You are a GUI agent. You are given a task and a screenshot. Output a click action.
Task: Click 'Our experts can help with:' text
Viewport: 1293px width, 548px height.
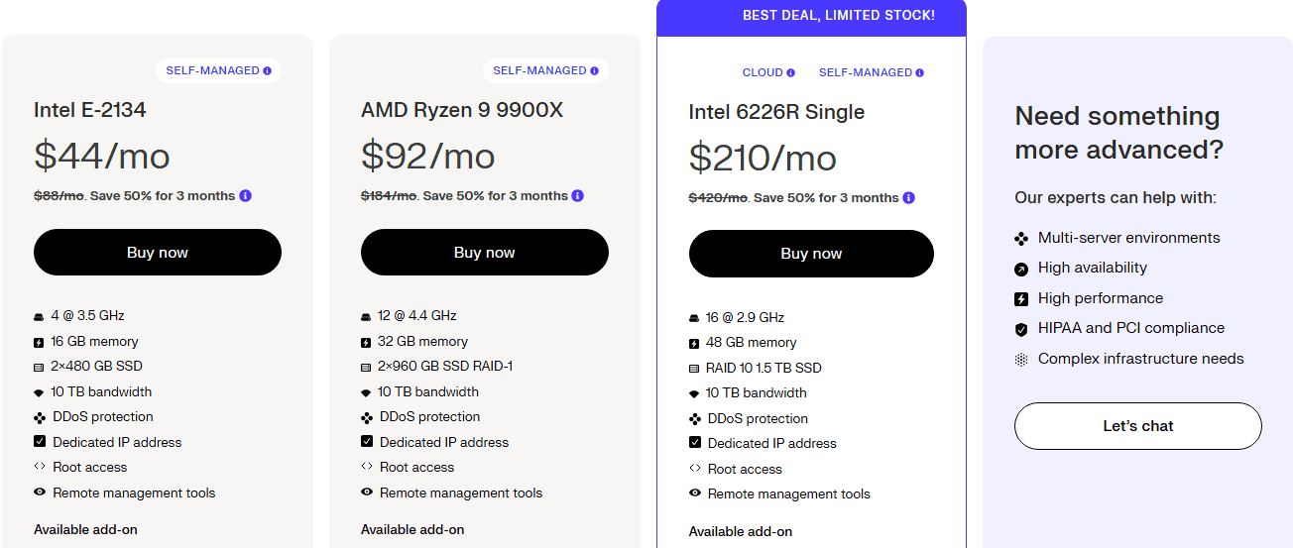1116,198
